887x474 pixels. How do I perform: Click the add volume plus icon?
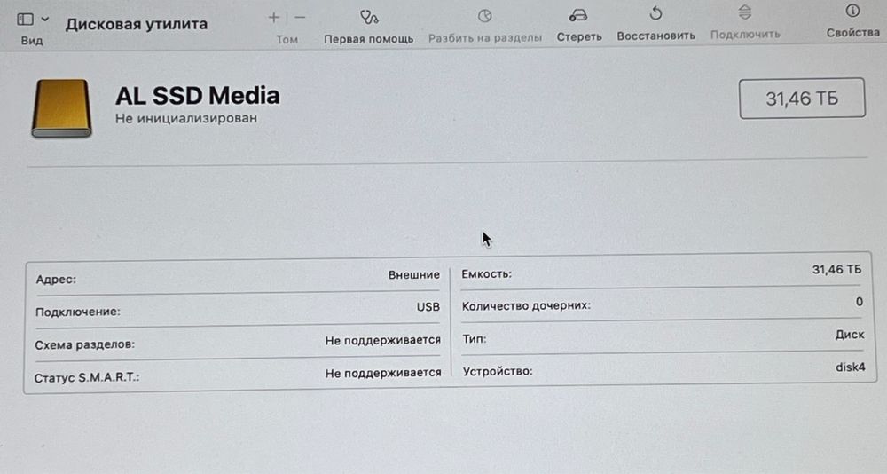tap(274, 18)
